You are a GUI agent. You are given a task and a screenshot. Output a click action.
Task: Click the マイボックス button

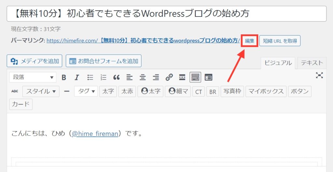tap(266, 91)
